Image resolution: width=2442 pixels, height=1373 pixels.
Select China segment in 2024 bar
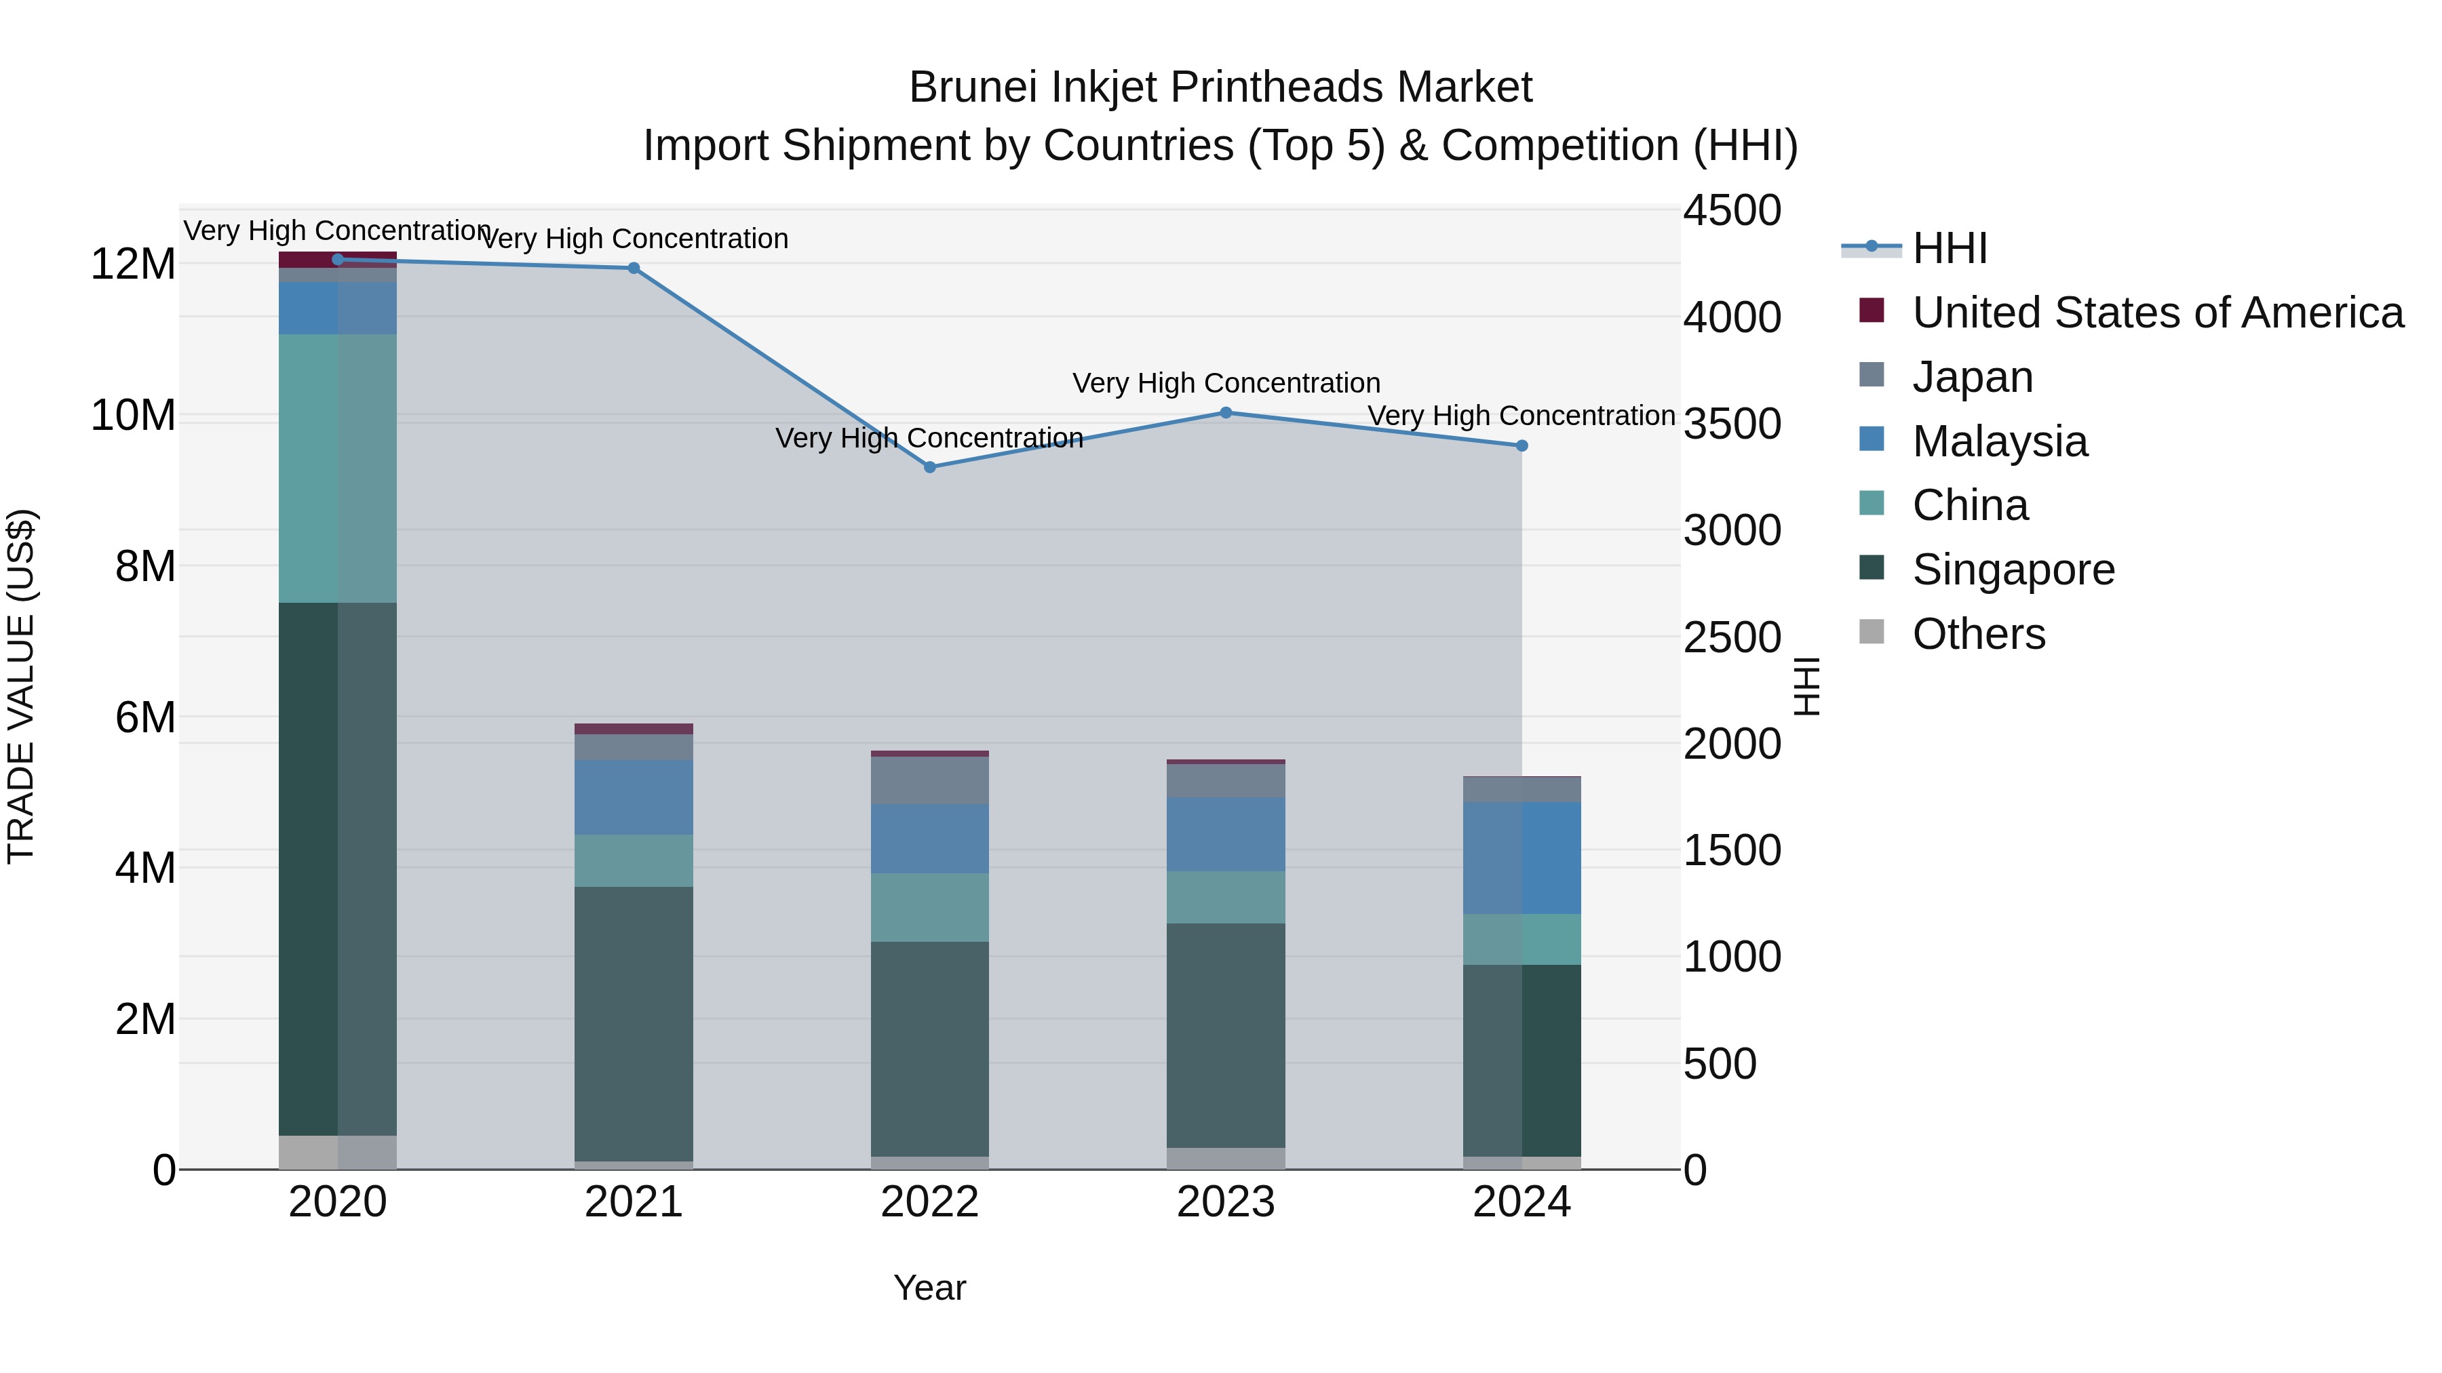(1522, 940)
